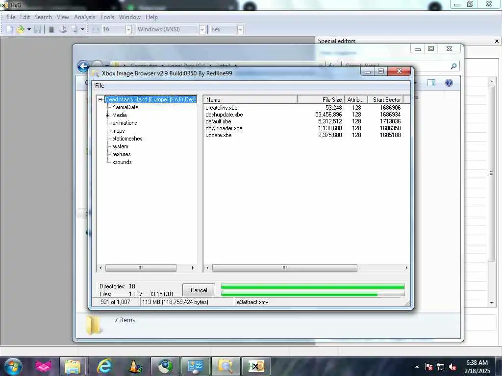The height and width of the screenshot is (376, 502).
Task: Open VLC cone icon on taskbar
Action: 135,366
